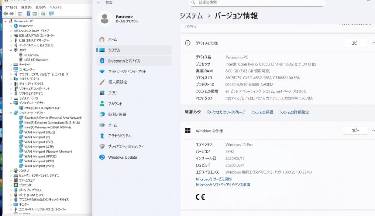Click the モニター tree item
375x216 pixels.
click(x=24, y=204)
